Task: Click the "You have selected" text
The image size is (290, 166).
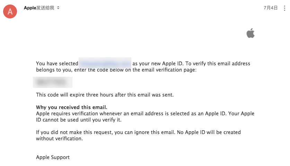Action: click(x=57, y=64)
